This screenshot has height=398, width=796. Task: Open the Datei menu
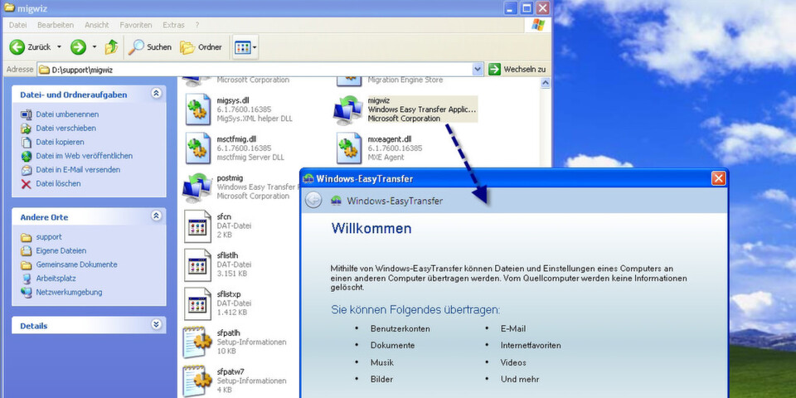tap(17, 25)
